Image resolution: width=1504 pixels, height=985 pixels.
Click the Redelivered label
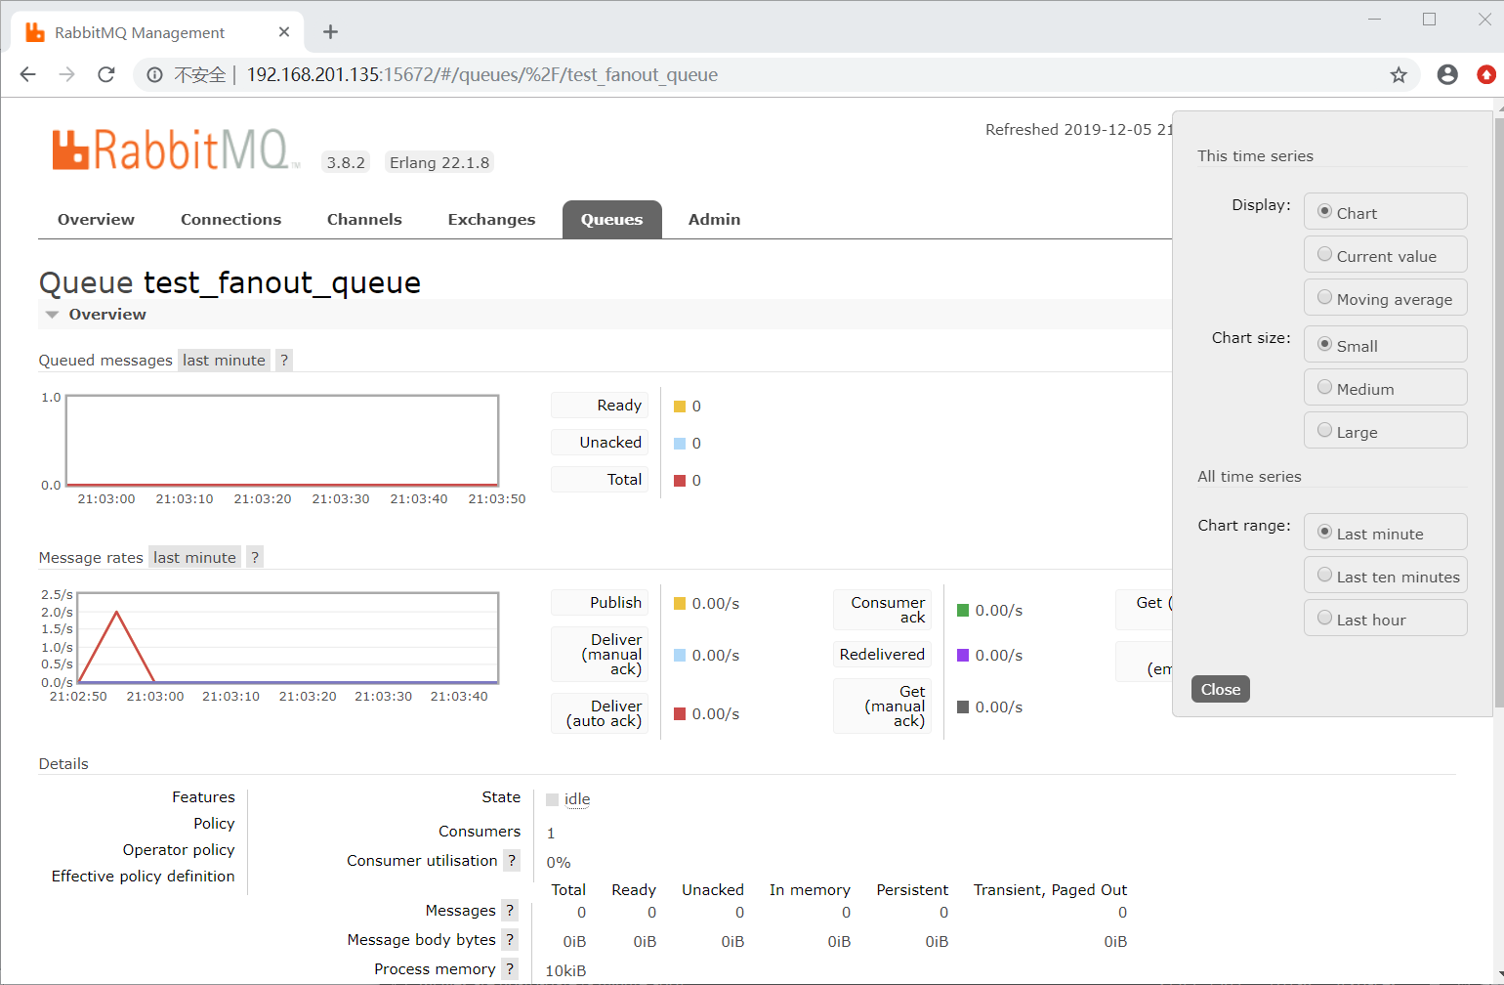(x=882, y=654)
